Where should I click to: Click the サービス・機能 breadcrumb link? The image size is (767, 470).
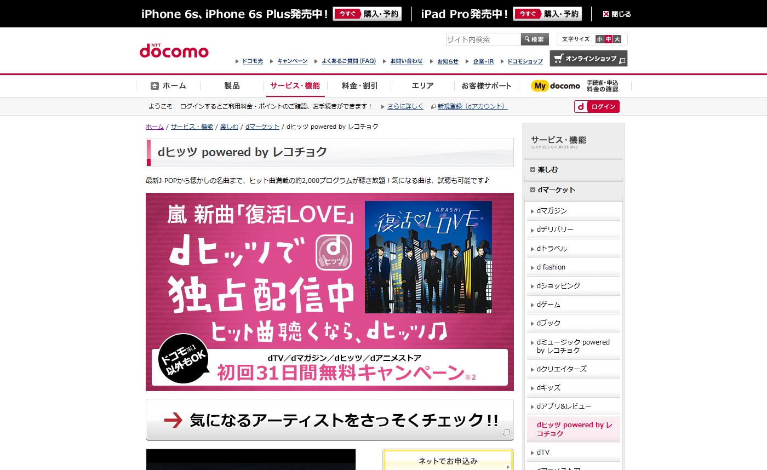tap(192, 127)
